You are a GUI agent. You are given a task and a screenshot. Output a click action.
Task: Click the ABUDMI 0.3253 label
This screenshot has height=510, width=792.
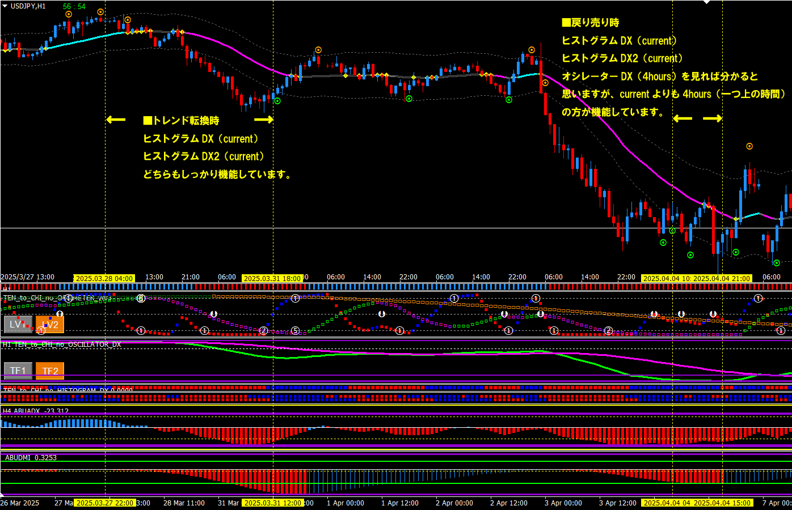pos(31,458)
